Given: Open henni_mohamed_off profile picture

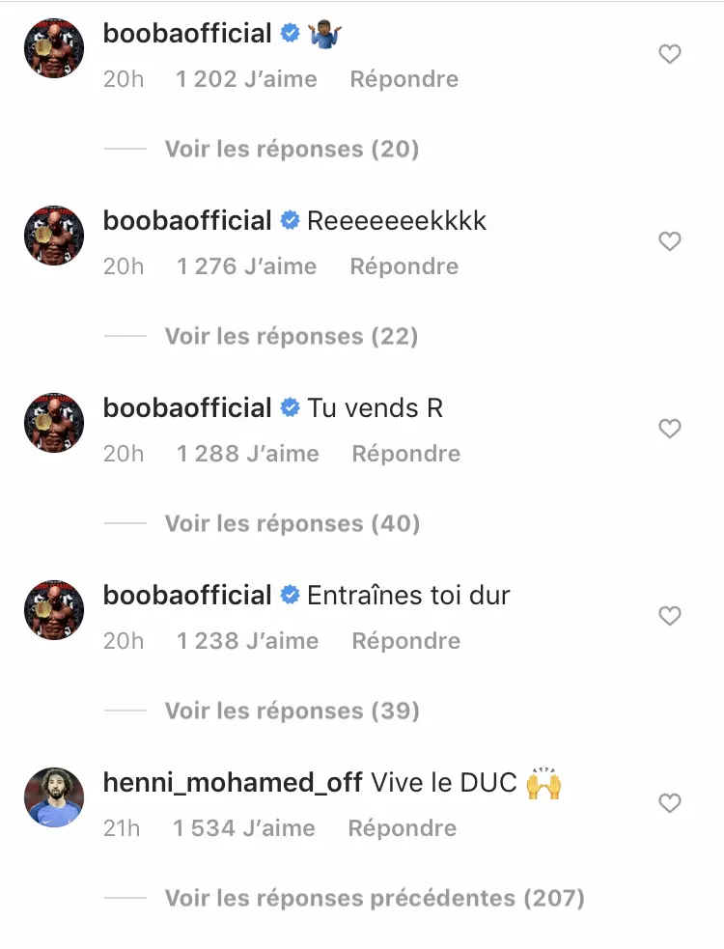Looking at the screenshot, I should pyautogui.click(x=54, y=796).
